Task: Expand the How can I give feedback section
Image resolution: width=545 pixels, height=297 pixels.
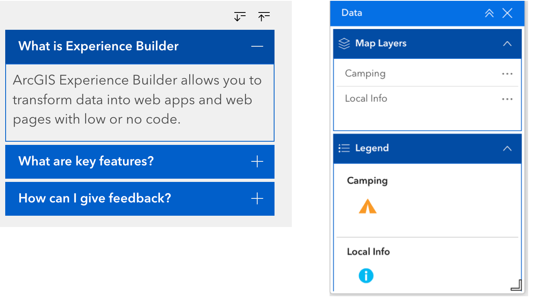Action: 140,199
